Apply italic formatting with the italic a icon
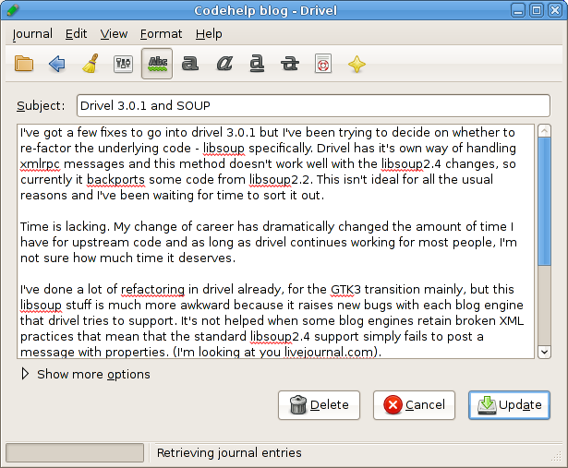Image resolution: width=568 pixels, height=468 pixels. [224, 64]
